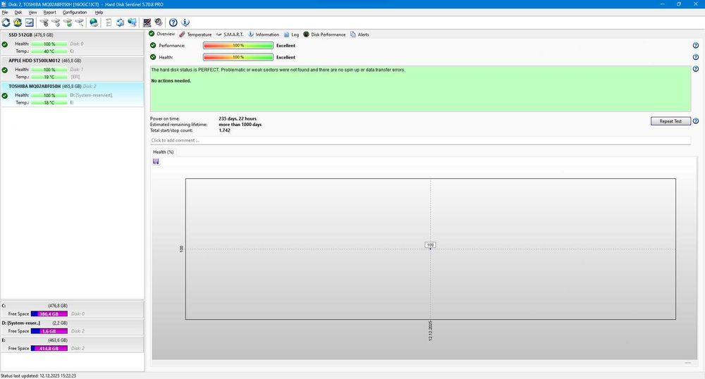Viewport: 705px width, 379px height.
Task: Select the SSD 512GB disk entry
Action: pyautogui.click(x=72, y=43)
